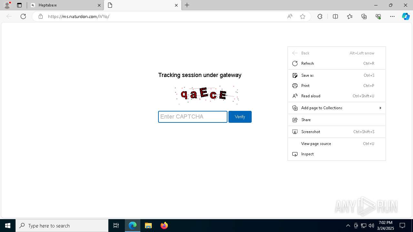Reload page using toolbar refresh icon
Viewport: 413px width, 232px height.
tap(23, 16)
